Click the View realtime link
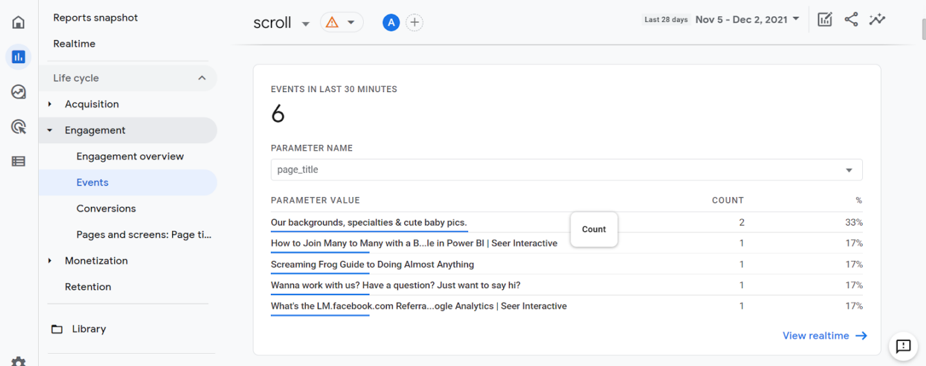 point(824,336)
